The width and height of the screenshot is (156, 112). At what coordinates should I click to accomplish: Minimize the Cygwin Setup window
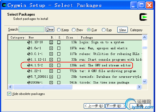(134, 5)
